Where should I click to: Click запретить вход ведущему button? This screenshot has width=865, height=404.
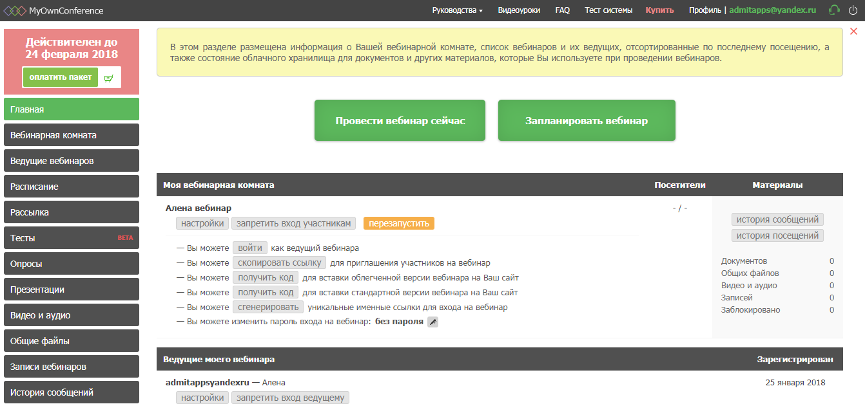click(290, 398)
